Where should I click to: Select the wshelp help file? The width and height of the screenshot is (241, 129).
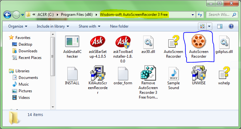pyautogui.click(x=224, y=73)
